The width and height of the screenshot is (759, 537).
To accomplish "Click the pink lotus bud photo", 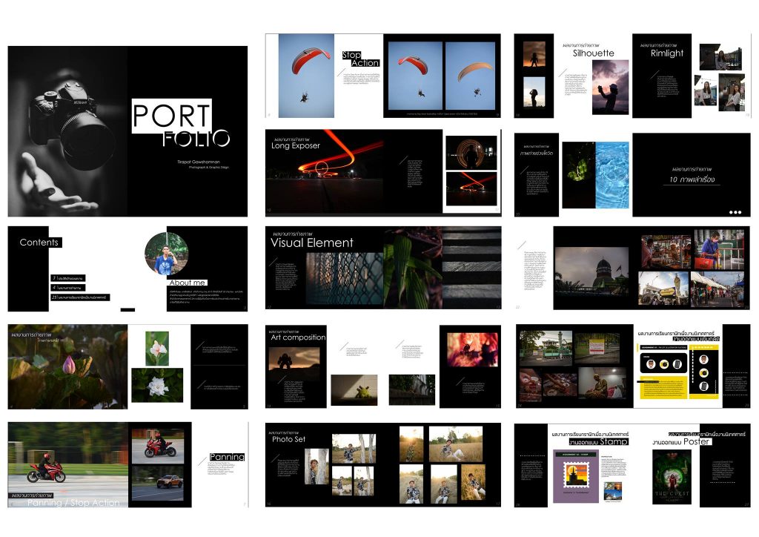I will click(x=67, y=366).
